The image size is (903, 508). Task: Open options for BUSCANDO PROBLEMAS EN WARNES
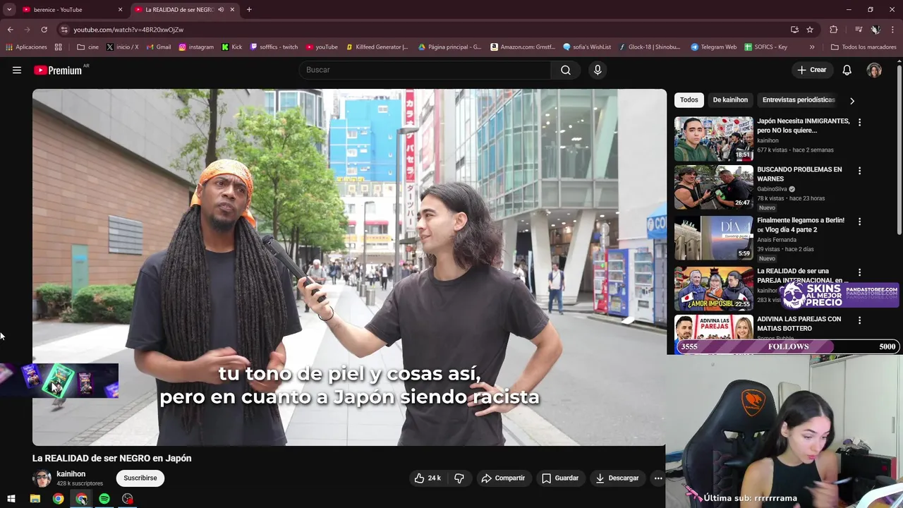859,171
